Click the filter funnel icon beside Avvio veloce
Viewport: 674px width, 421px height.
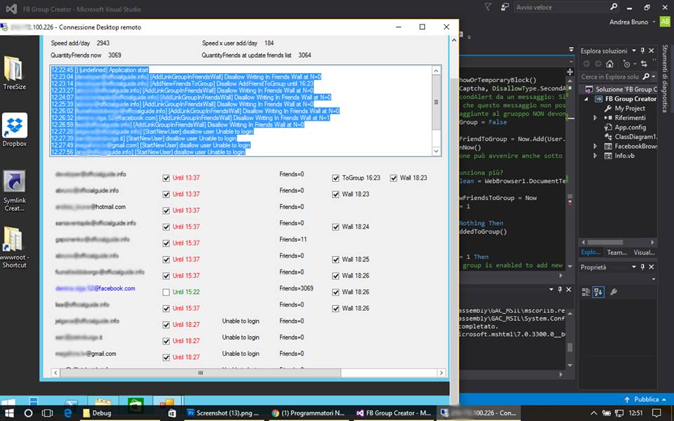click(488, 7)
